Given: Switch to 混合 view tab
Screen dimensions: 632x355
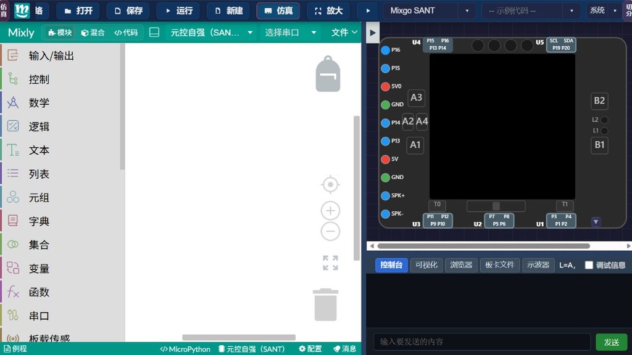Looking at the screenshot, I should pos(93,33).
